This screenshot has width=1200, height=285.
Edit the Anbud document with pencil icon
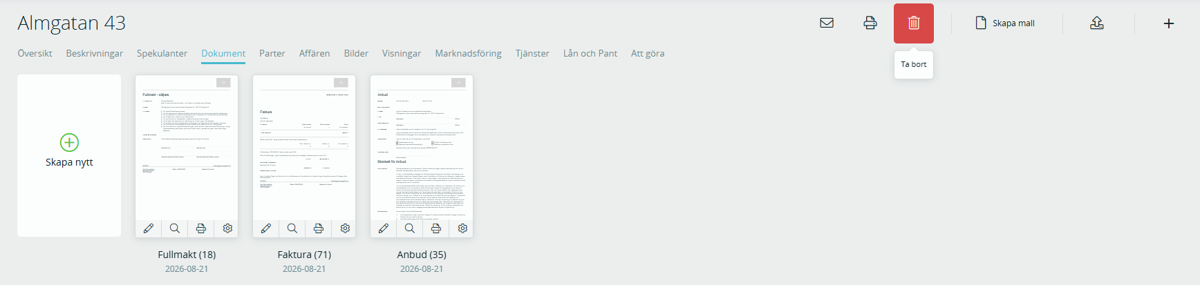[384, 228]
